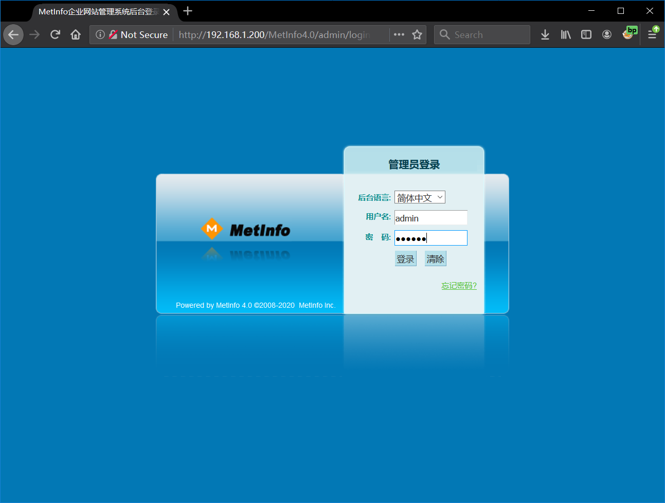The image size is (665, 503).
Task: Click the 清除 clear button
Action: coord(435,258)
